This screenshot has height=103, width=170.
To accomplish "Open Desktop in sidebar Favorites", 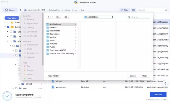I will (29, 27).
